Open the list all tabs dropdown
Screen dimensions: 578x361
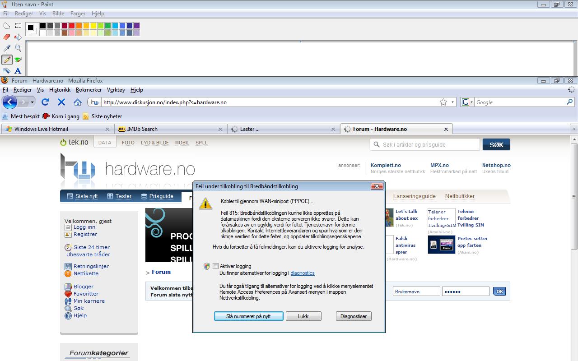point(574,129)
